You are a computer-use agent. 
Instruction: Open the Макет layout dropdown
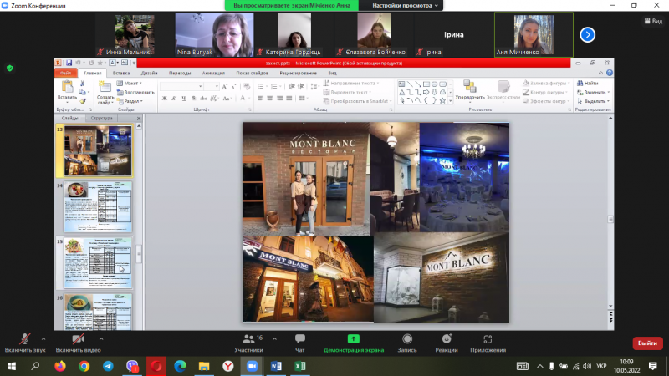click(130, 83)
